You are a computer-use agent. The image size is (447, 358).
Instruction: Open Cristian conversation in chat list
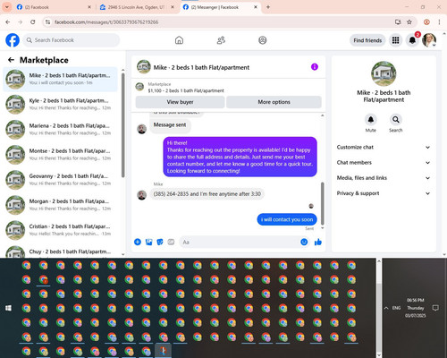click(x=61, y=230)
